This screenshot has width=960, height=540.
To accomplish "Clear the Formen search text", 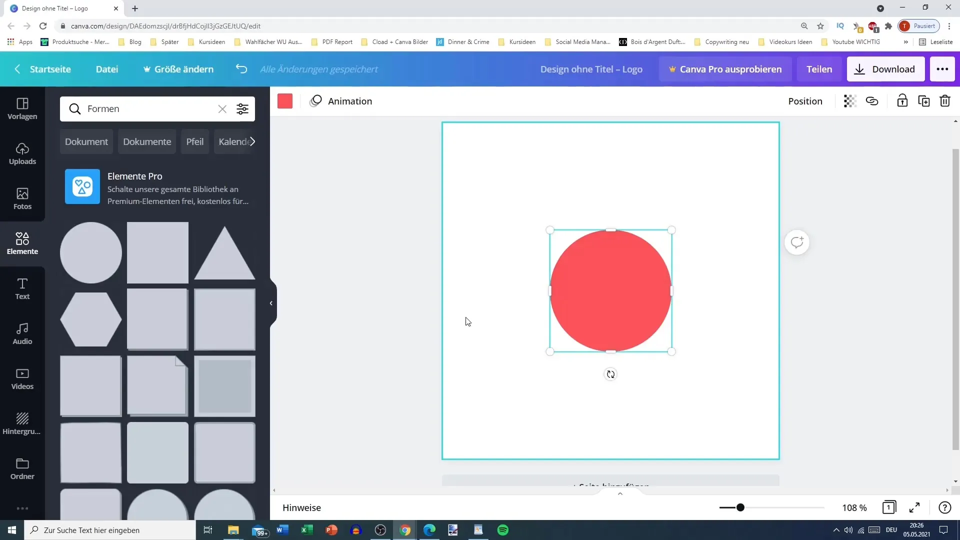I will tap(222, 109).
